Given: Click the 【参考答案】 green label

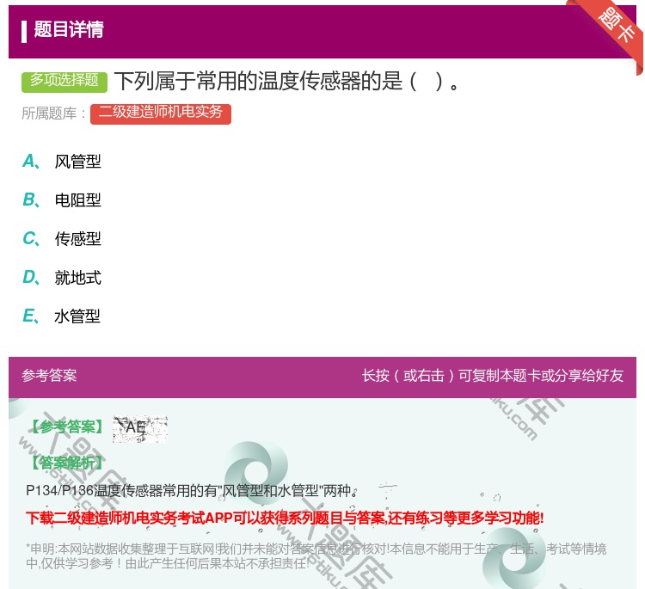Looking at the screenshot, I should click(x=68, y=427).
